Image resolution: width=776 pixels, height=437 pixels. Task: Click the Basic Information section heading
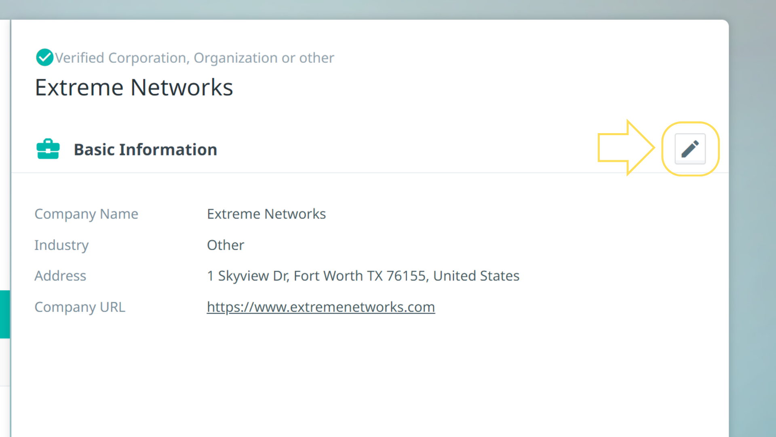[x=145, y=150]
